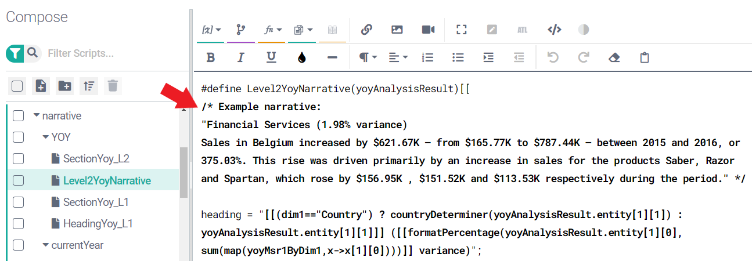
Task: Toggle italic formatting
Action: point(241,57)
